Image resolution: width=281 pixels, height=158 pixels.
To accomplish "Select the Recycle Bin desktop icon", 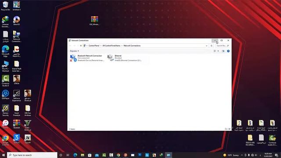I will pos(5,6).
